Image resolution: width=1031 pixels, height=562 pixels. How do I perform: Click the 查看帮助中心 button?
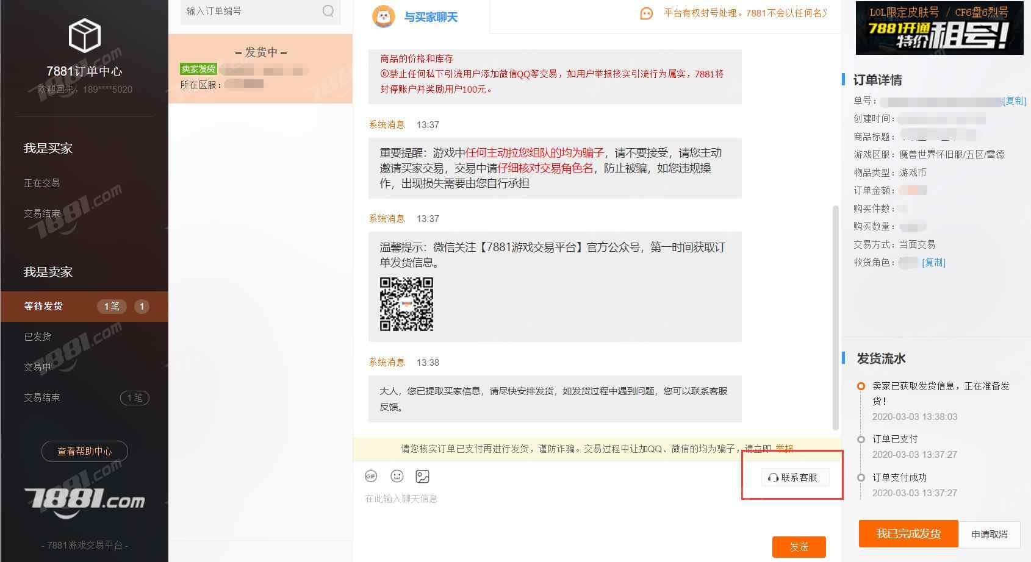pos(85,451)
